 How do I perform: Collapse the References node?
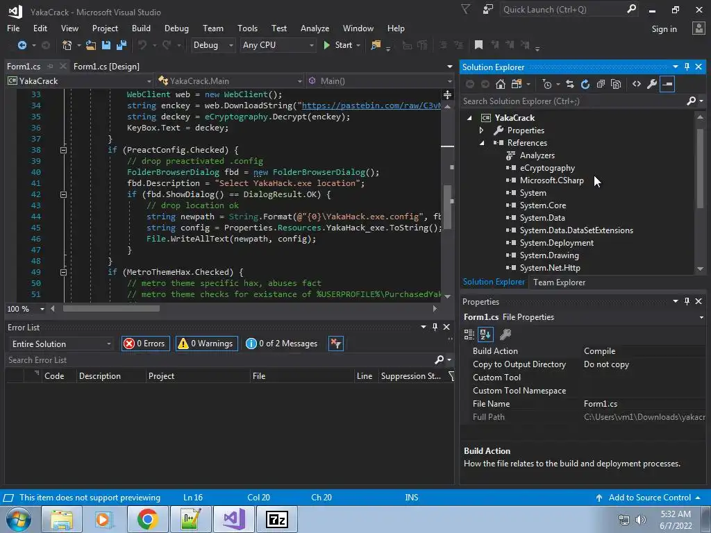tap(482, 143)
